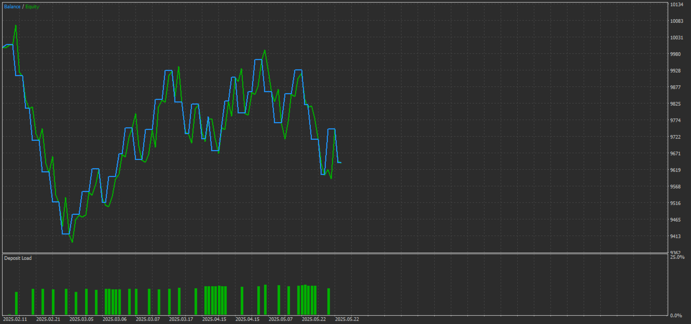Viewport: 691px width, 324px height.
Task: Select the Deposit Load panel title
Action: 18,258
